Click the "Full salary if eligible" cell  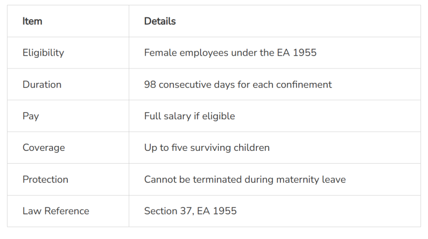point(189,116)
